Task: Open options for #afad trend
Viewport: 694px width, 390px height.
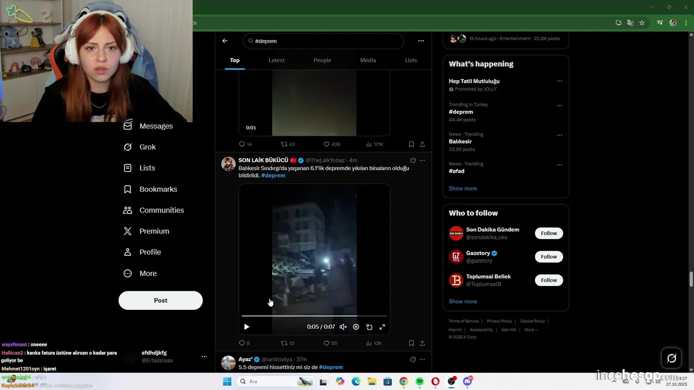Action: 560,165
